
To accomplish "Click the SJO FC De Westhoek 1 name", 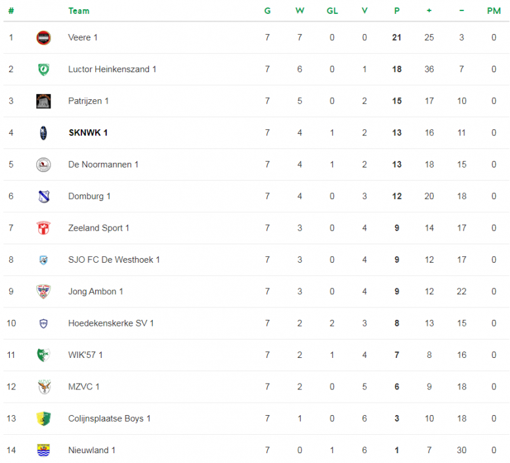I will [114, 259].
